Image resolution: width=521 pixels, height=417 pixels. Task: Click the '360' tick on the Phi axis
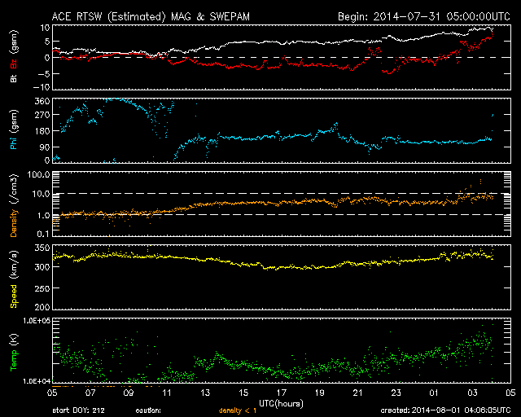point(42,101)
